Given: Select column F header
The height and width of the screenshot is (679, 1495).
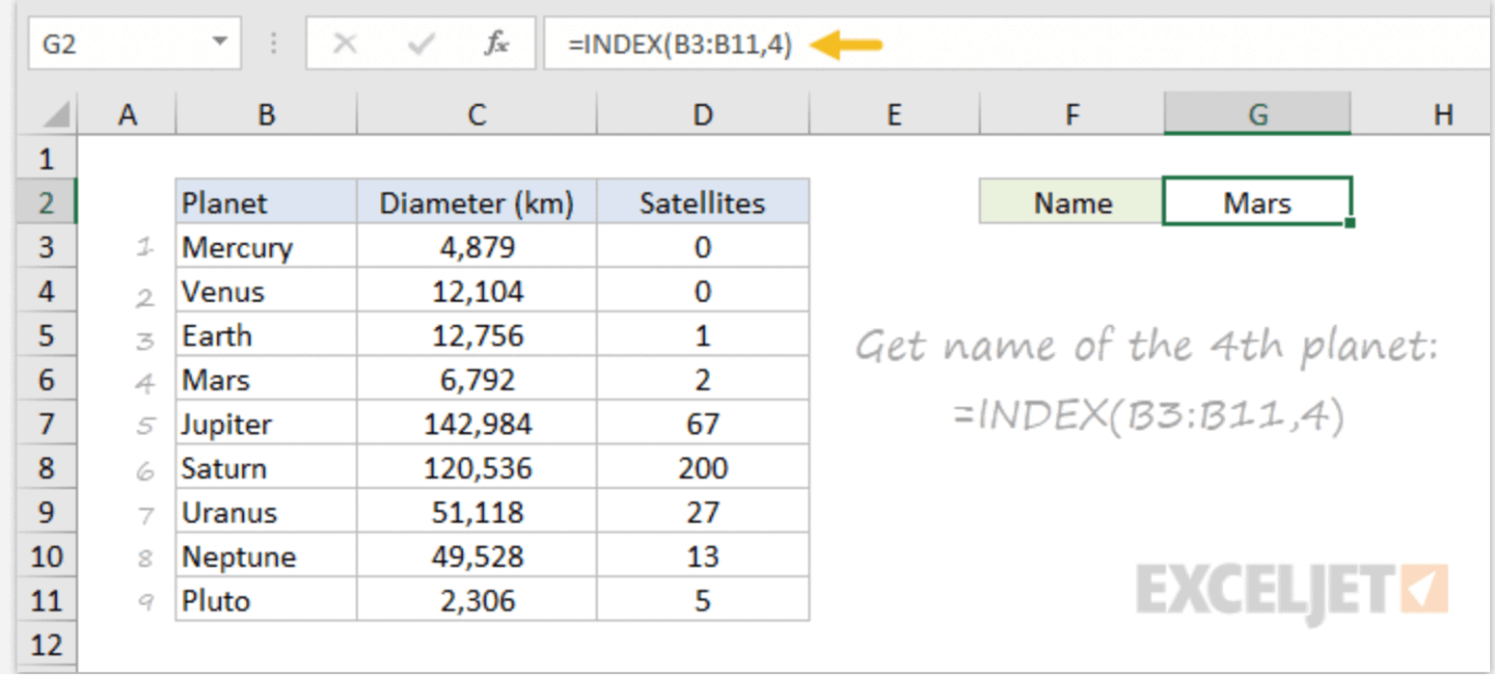Looking at the screenshot, I should tap(1072, 116).
